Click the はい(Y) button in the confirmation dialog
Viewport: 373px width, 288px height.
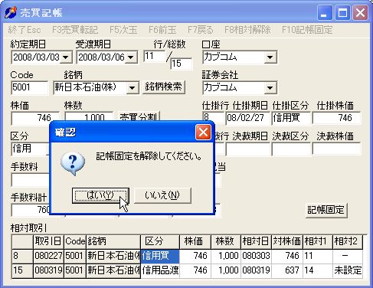(100, 195)
